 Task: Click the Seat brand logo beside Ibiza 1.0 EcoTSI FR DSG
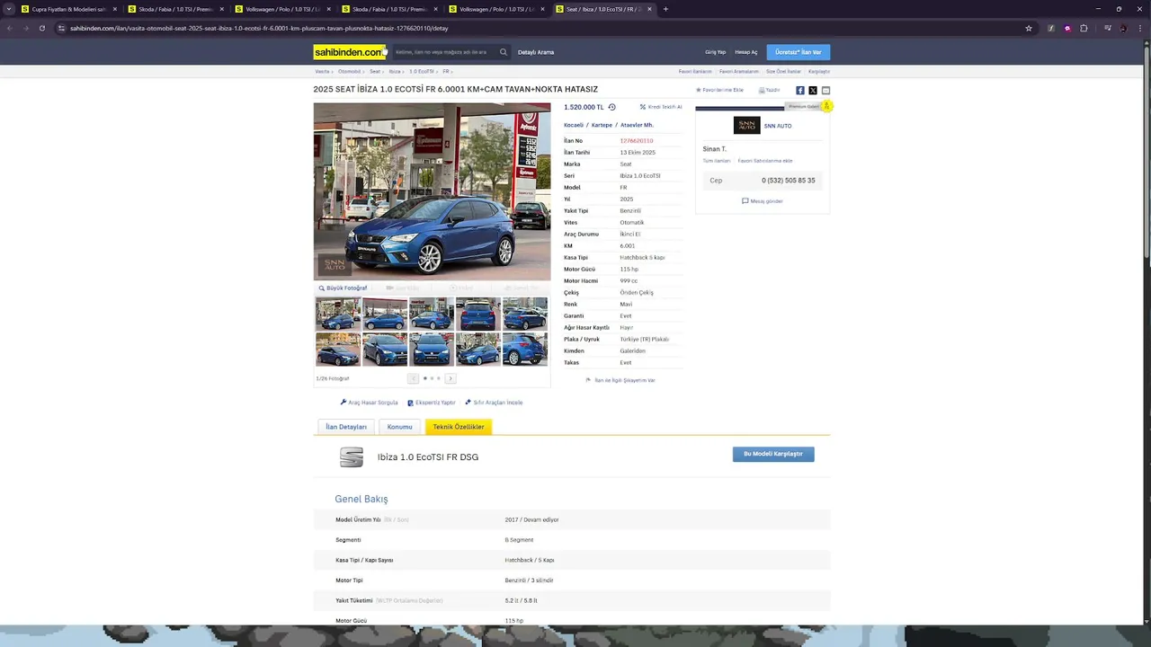coord(352,457)
